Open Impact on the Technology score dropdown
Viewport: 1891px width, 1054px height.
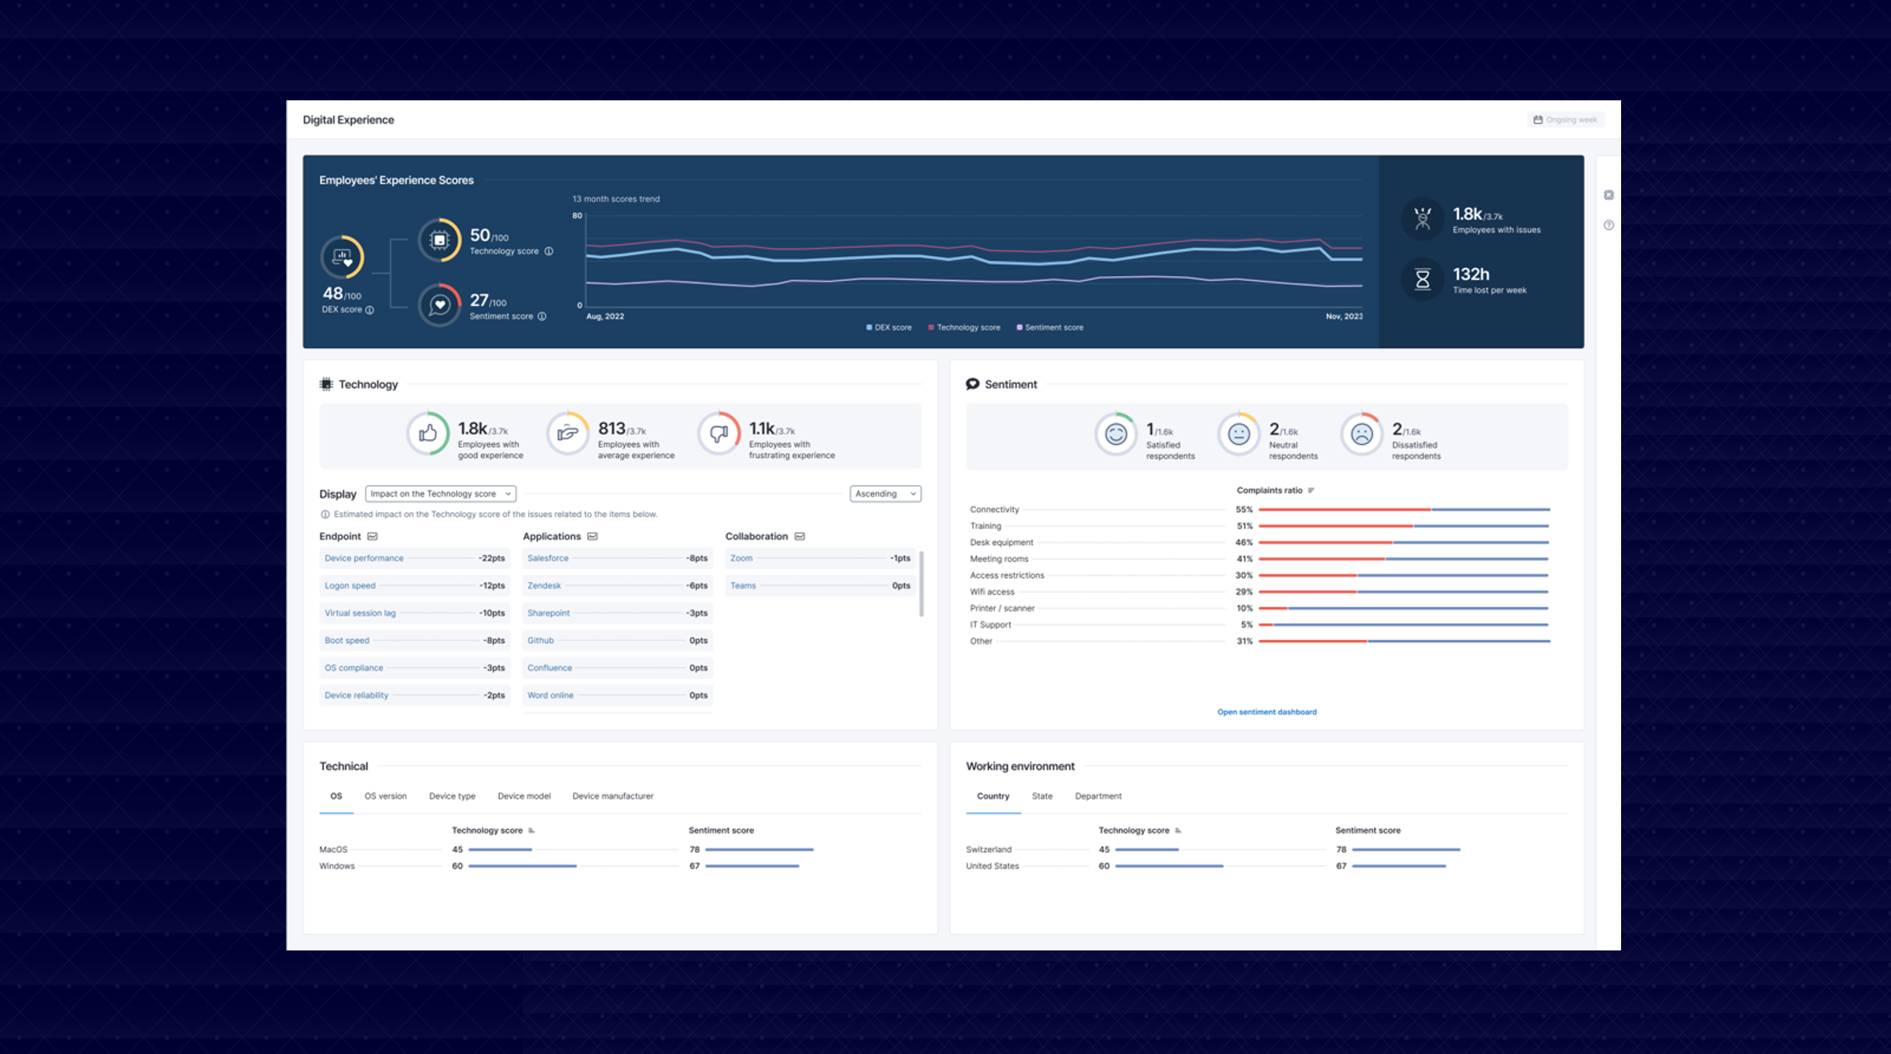[440, 494]
